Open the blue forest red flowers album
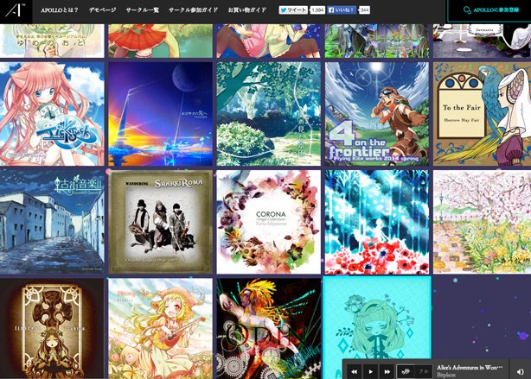The width and height of the screenshot is (531, 379). point(377,222)
